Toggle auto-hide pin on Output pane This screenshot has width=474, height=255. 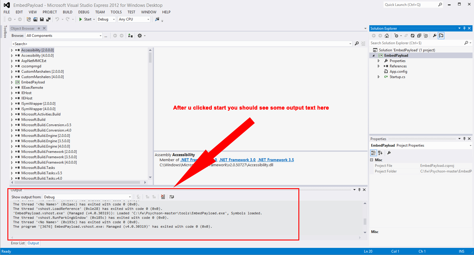(x=360, y=190)
